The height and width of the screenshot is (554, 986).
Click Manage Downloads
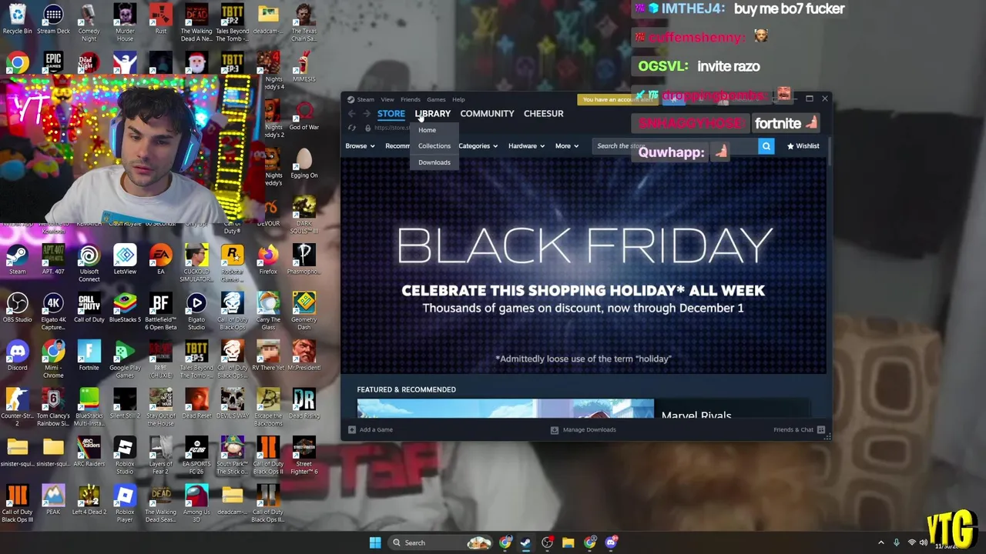coord(583,429)
